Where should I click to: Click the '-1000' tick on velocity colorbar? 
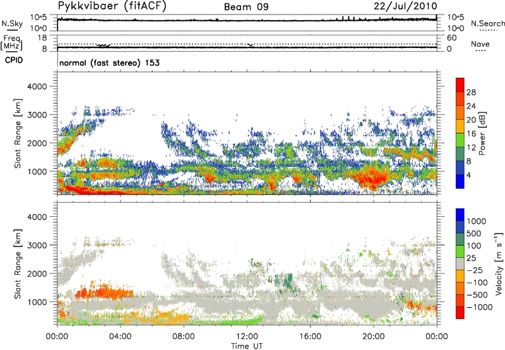click(x=479, y=307)
